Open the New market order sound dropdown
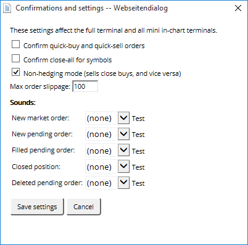This screenshot has height=245, width=248. click(x=107, y=118)
